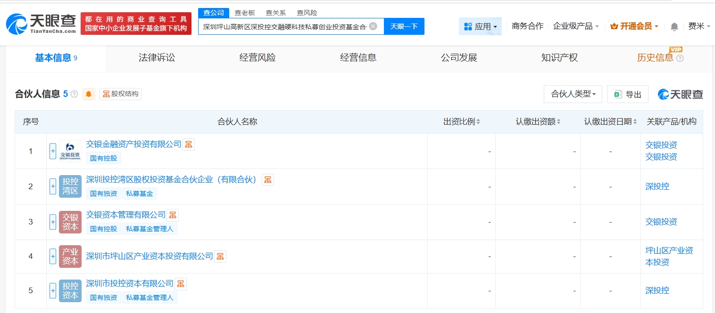This screenshot has width=715, height=313.
Task: Click the 投控资本 logo tile
Action: pos(70,291)
